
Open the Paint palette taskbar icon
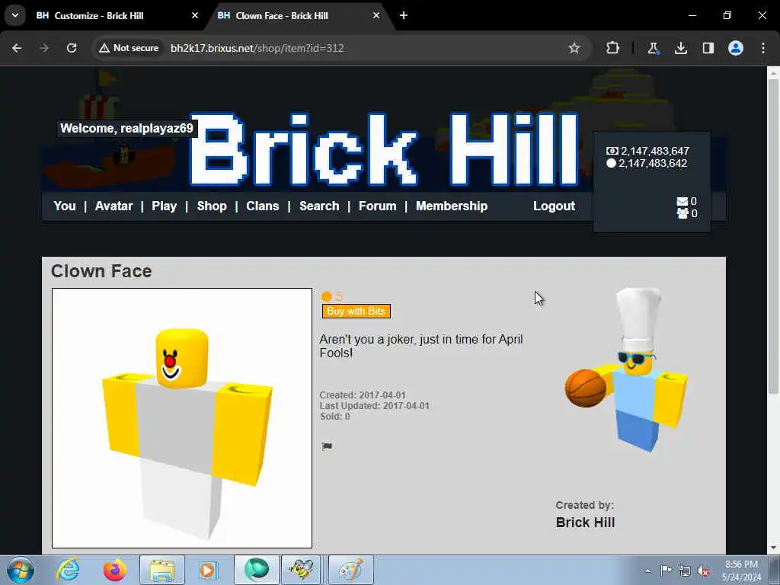tap(351, 570)
